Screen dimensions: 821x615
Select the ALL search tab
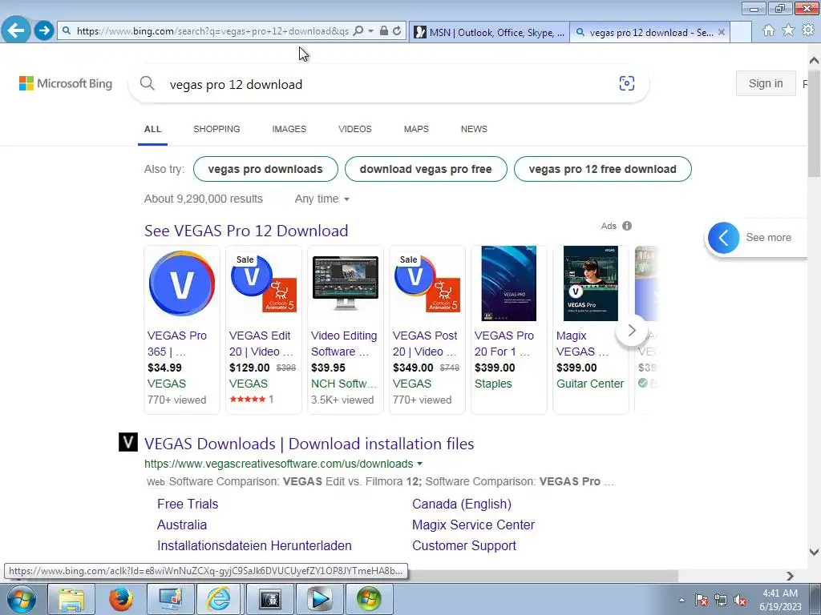point(153,129)
